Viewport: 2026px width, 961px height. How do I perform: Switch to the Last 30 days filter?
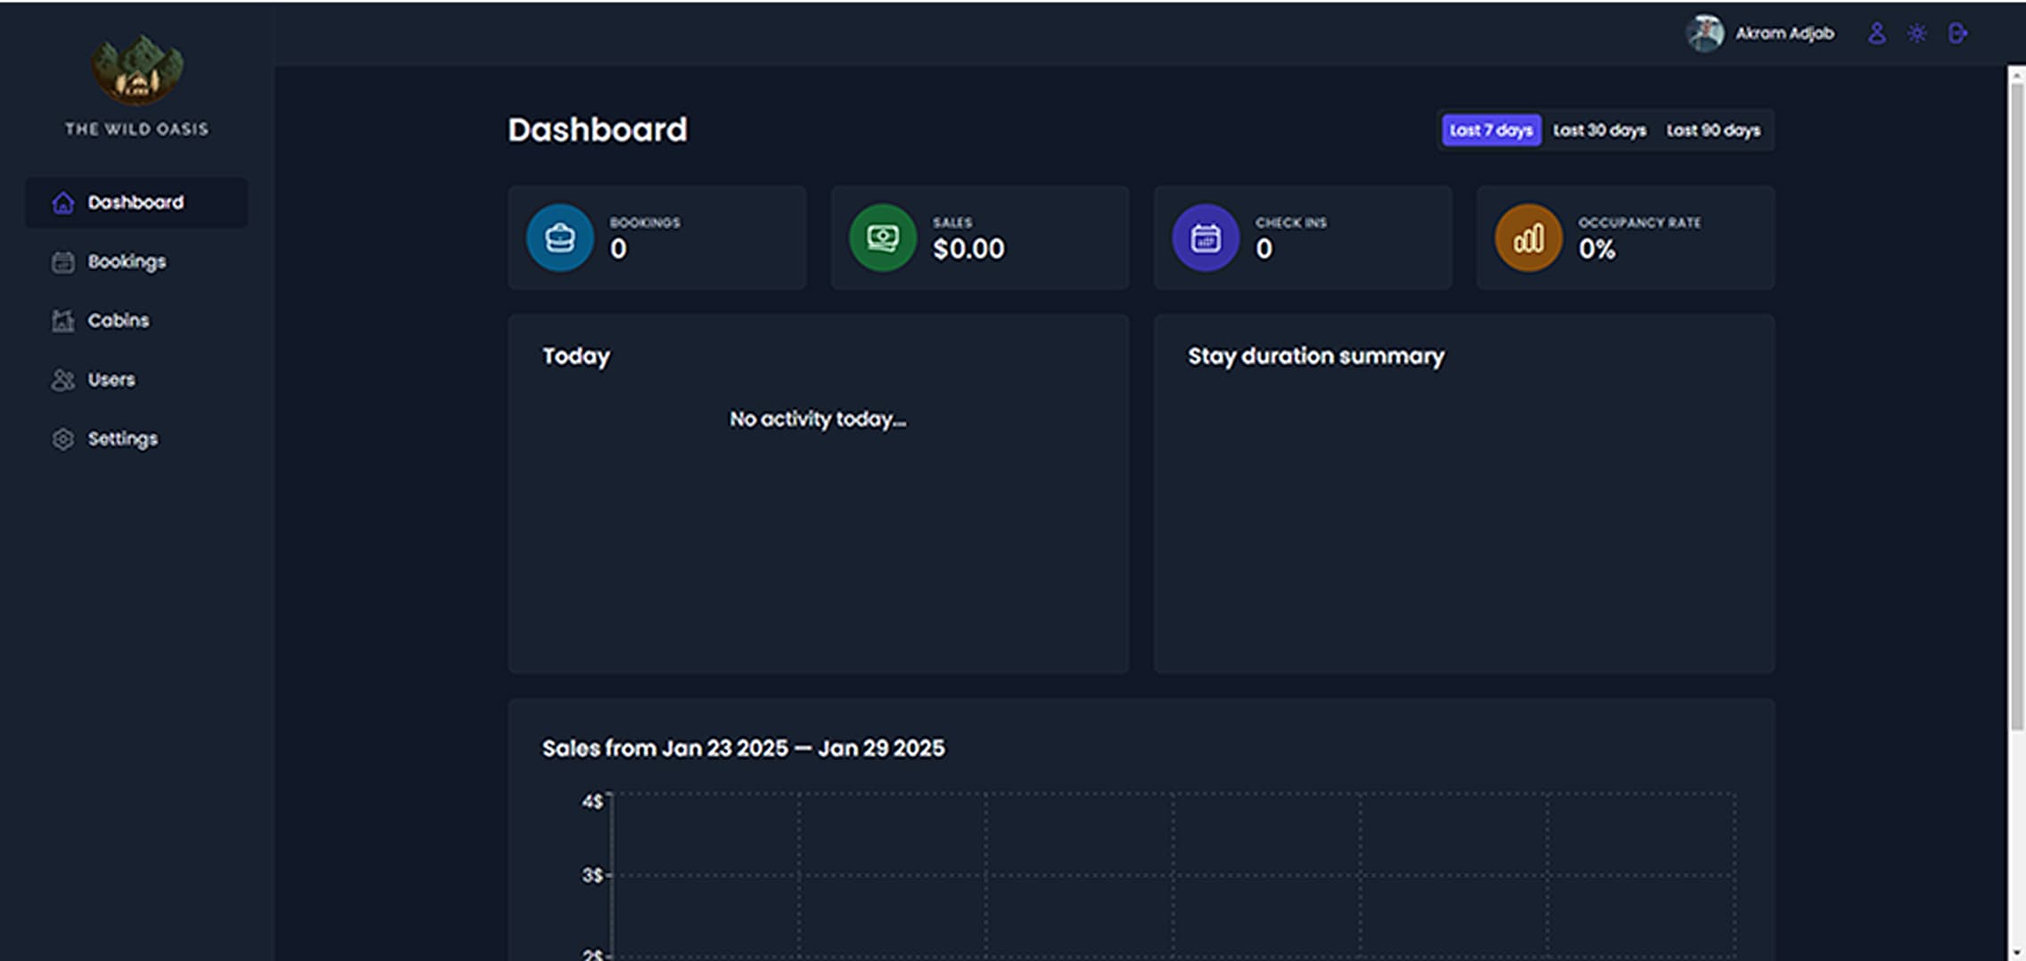click(1600, 130)
